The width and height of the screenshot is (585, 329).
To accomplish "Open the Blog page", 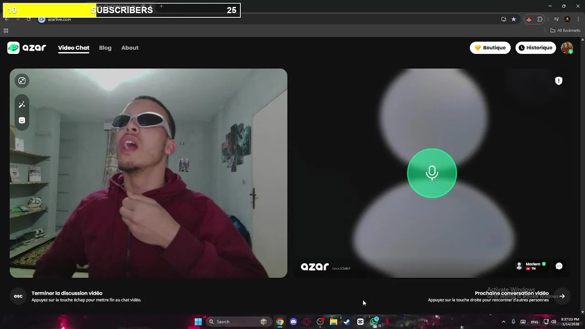I will tap(105, 48).
